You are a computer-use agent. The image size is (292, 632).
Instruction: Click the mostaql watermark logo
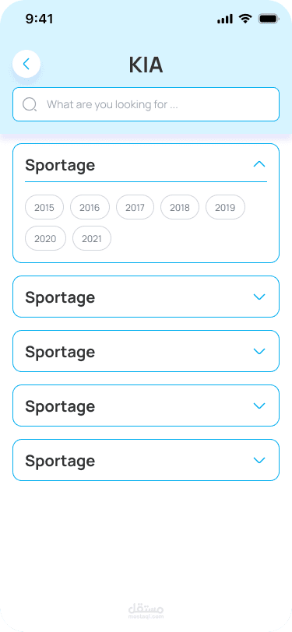[146, 611]
